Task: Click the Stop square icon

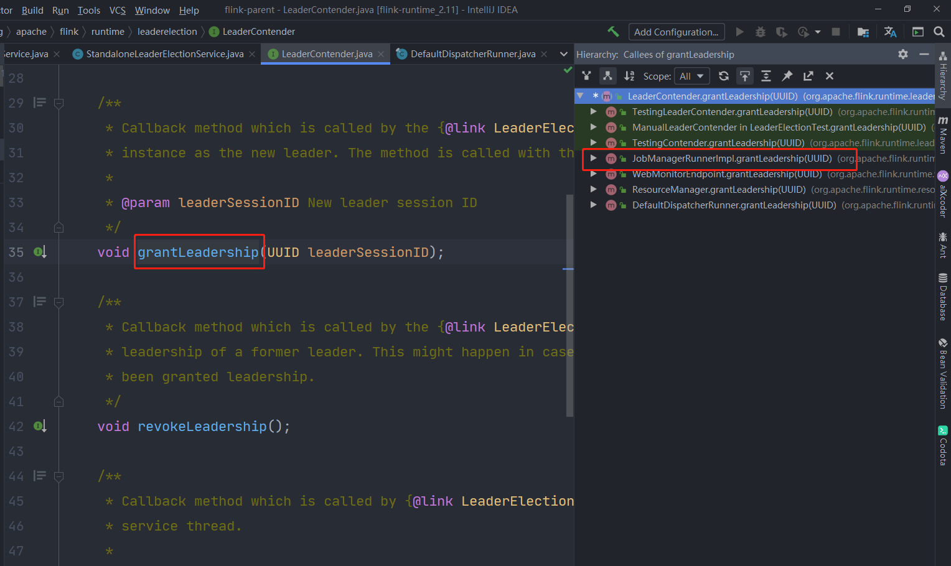Action: click(836, 32)
